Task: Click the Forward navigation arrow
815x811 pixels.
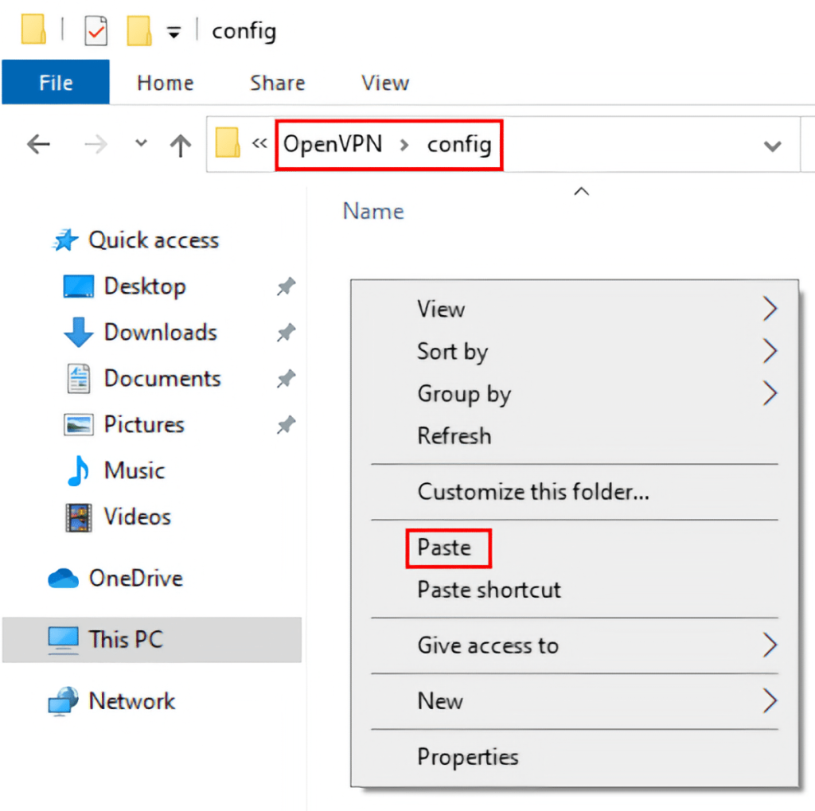Action: click(x=96, y=144)
